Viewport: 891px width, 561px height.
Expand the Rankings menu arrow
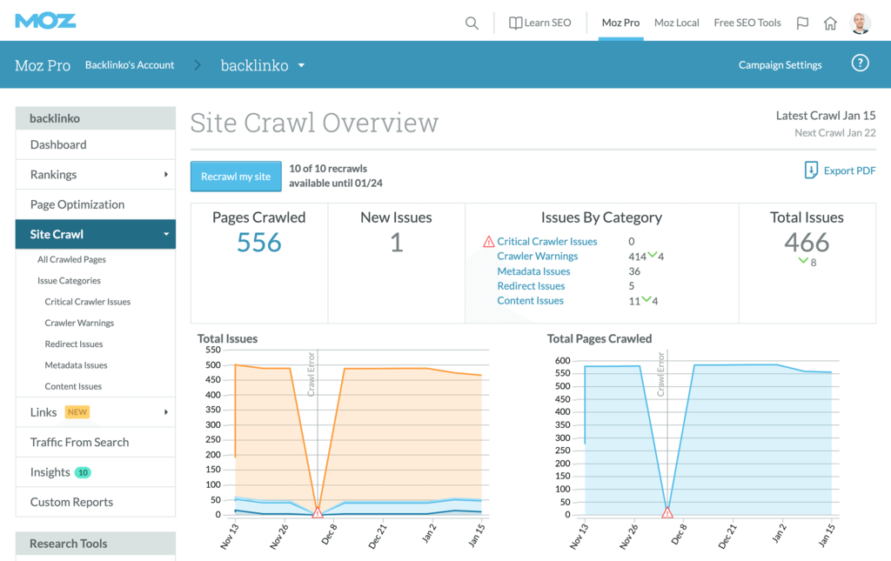pyautogui.click(x=166, y=174)
